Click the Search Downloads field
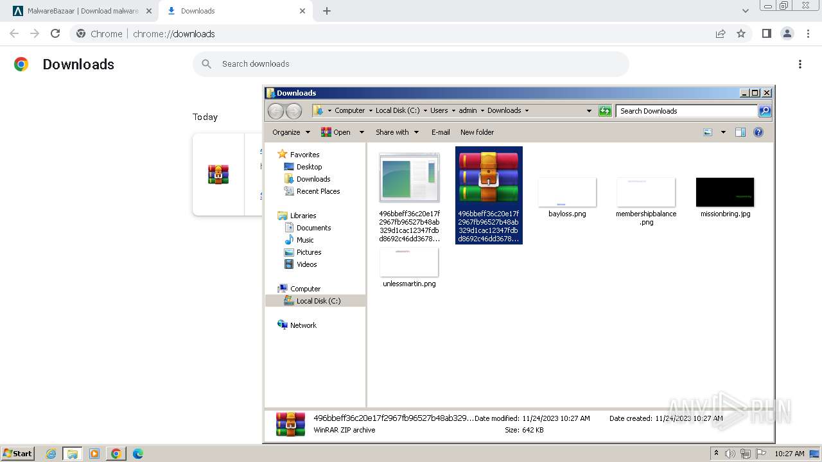Image resolution: width=822 pixels, height=462 pixels. point(686,111)
